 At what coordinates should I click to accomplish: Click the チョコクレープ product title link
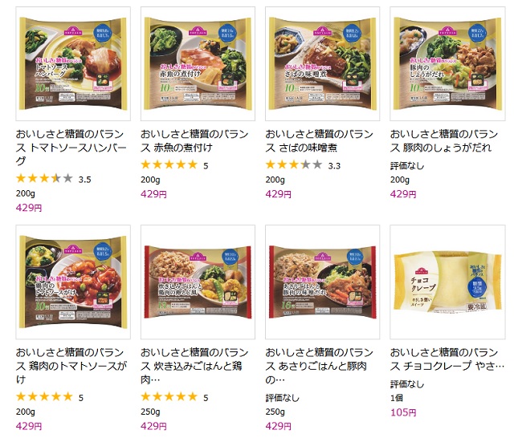(447, 359)
